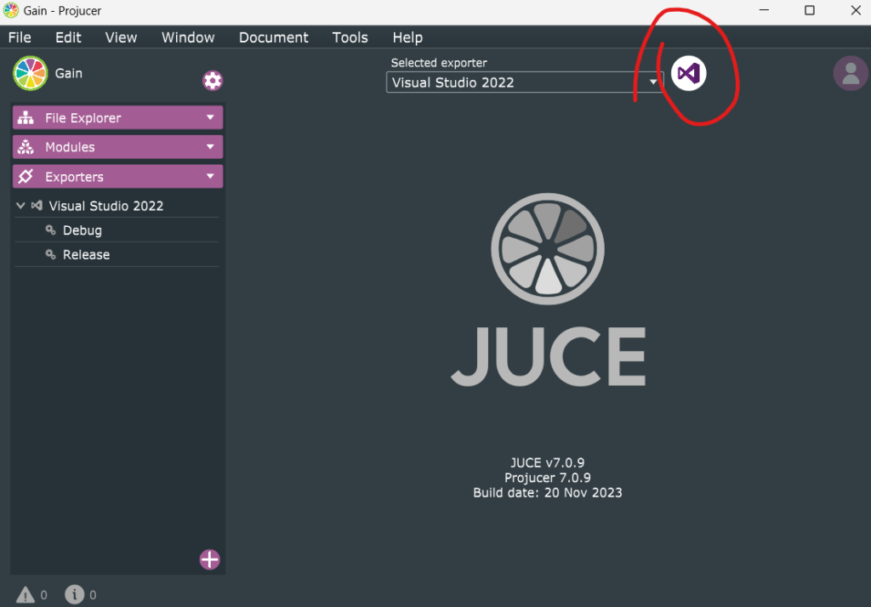Click the File Explorer panel header
This screenshot has height=607, width=871.
point(117,117)
